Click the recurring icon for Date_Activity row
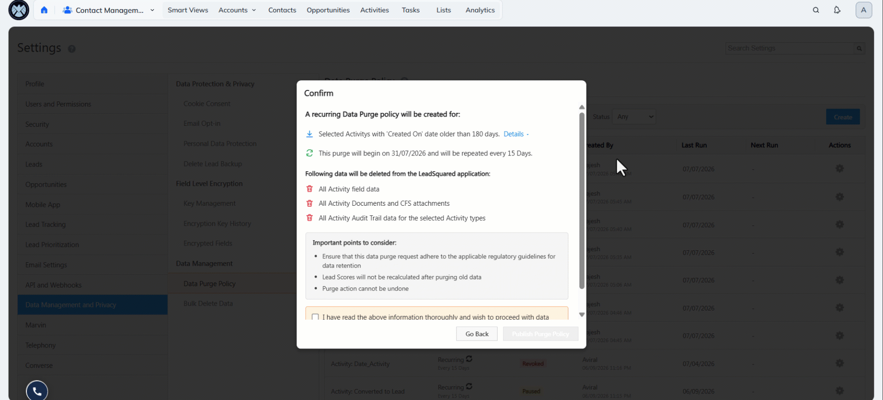The width and height of the screenshot is (883, 400). coord(469,359)
